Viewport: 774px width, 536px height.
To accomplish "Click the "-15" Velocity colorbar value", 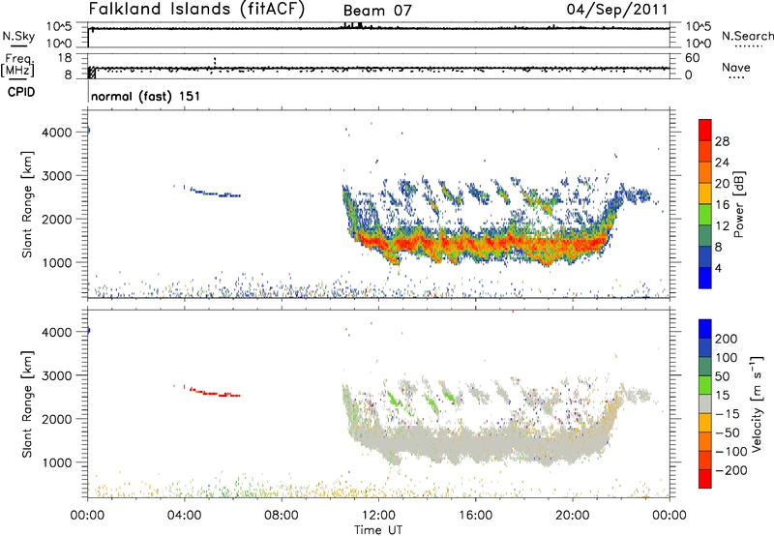I will tap(728, 414).
